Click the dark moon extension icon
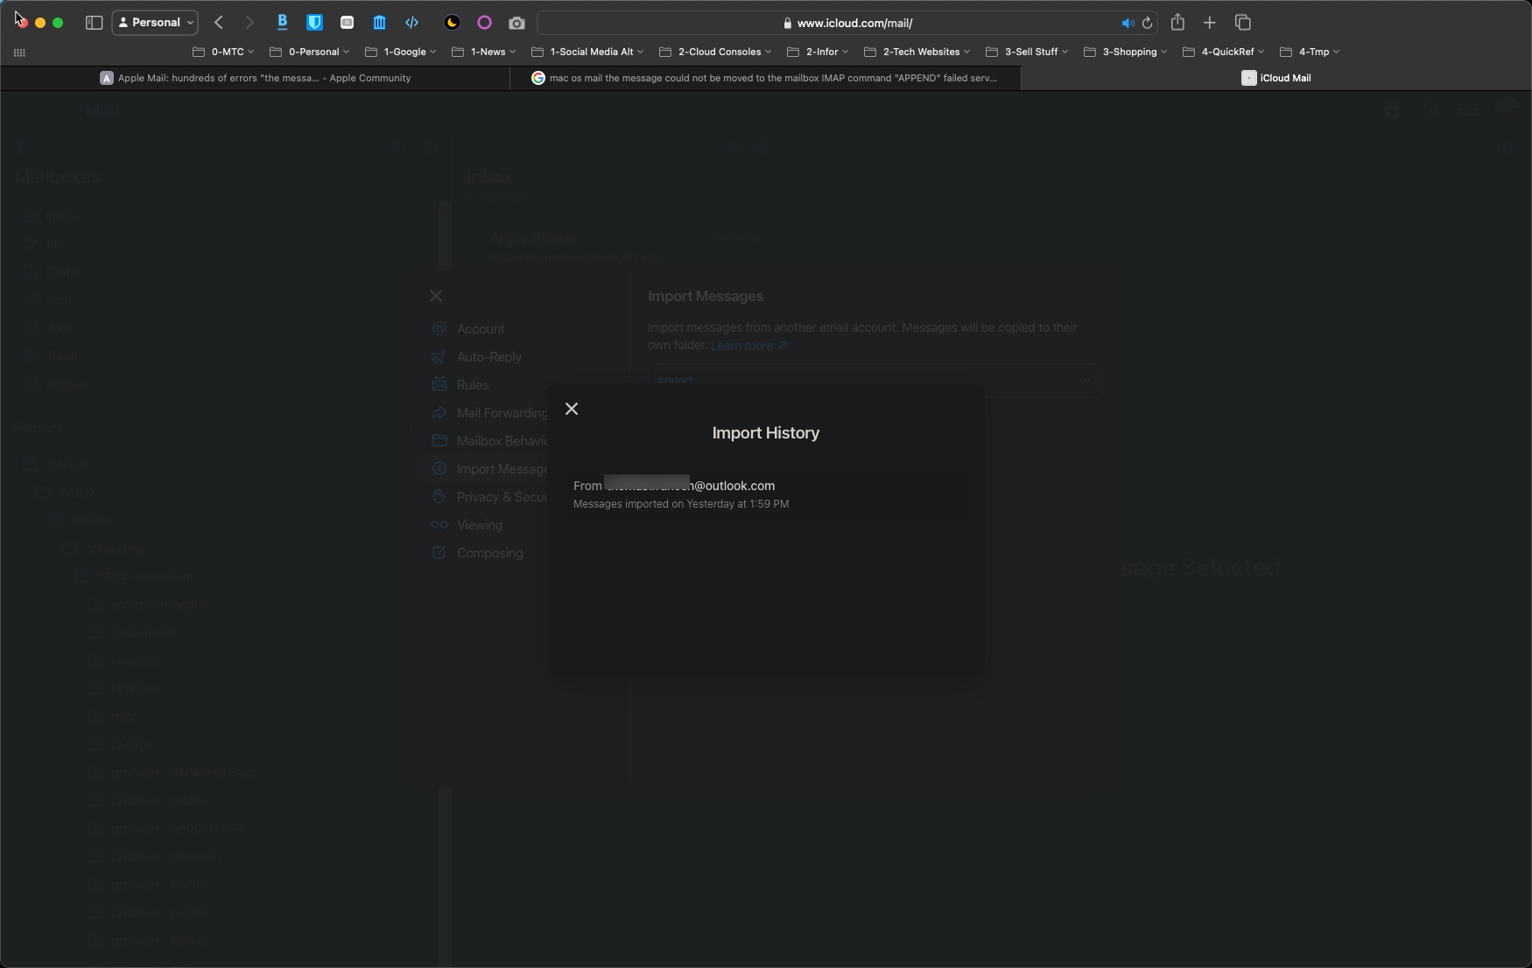 point(452,23)
